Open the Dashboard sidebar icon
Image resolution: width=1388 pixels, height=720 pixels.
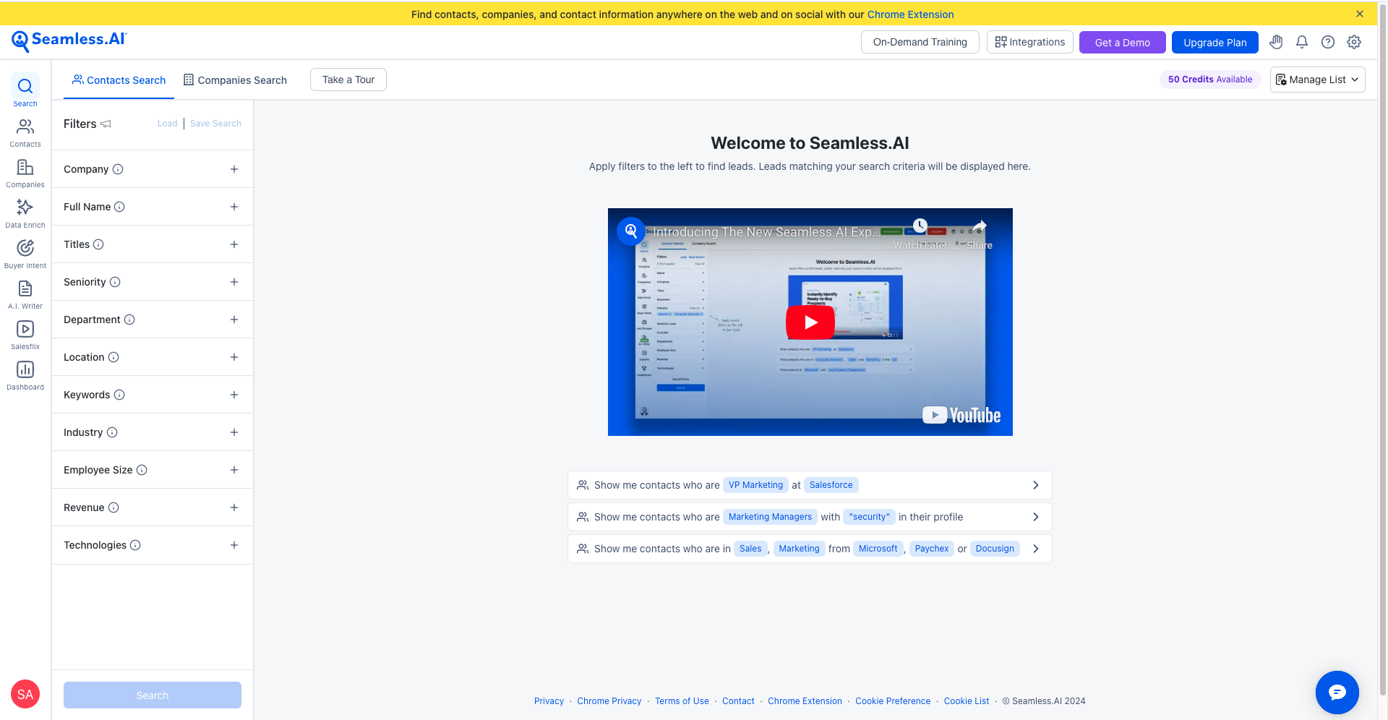[25, 375]
